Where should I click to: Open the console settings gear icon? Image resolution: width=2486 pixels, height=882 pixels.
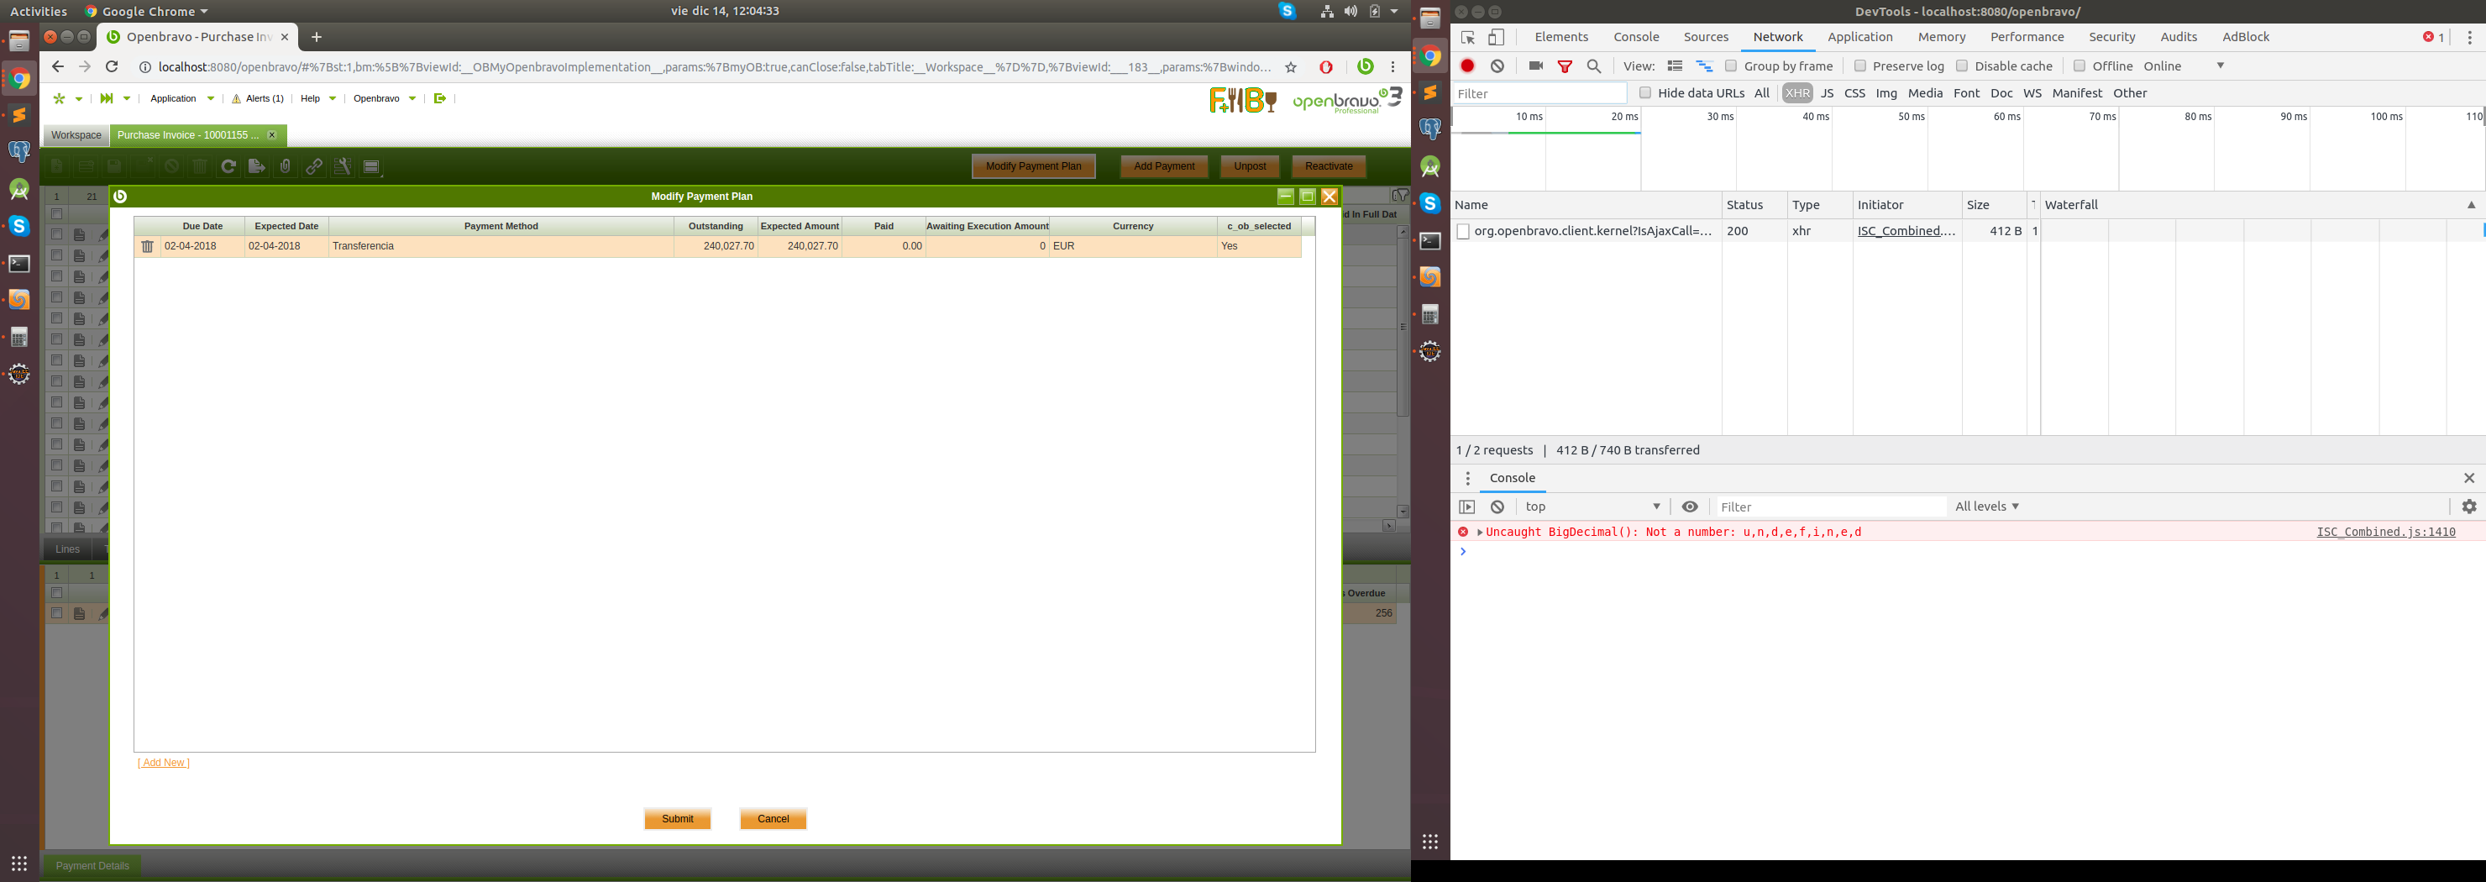point(2468,507)
